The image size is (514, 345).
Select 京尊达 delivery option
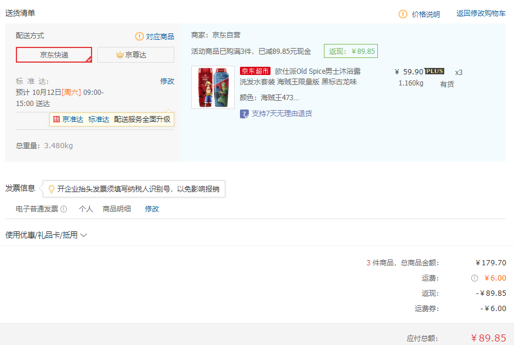tap(136, 54)
